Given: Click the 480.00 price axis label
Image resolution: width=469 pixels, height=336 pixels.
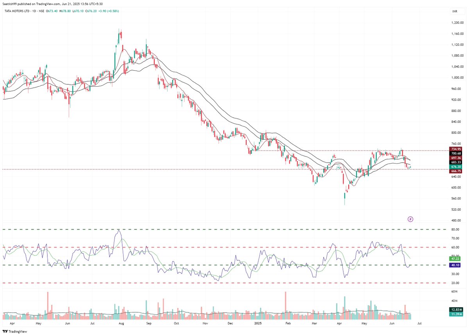Looking at the screenshot, I should 456,220.
